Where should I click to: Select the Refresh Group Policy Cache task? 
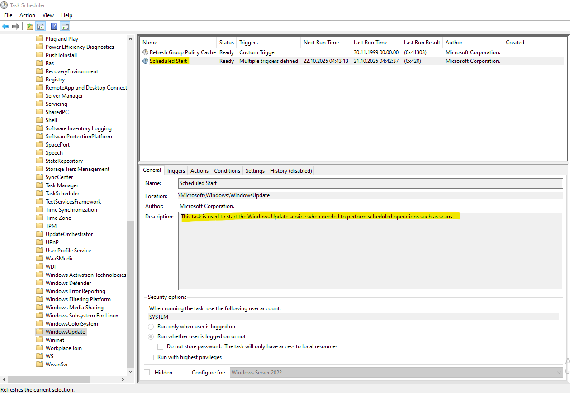[x=182, y=52]
